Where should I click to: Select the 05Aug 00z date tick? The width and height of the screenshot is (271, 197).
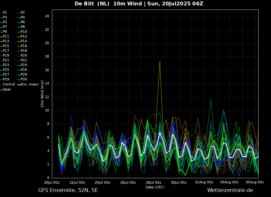point(255,182)
